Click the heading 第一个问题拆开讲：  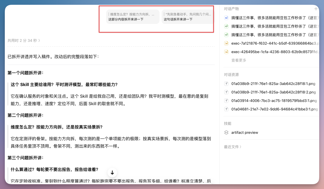25,73
